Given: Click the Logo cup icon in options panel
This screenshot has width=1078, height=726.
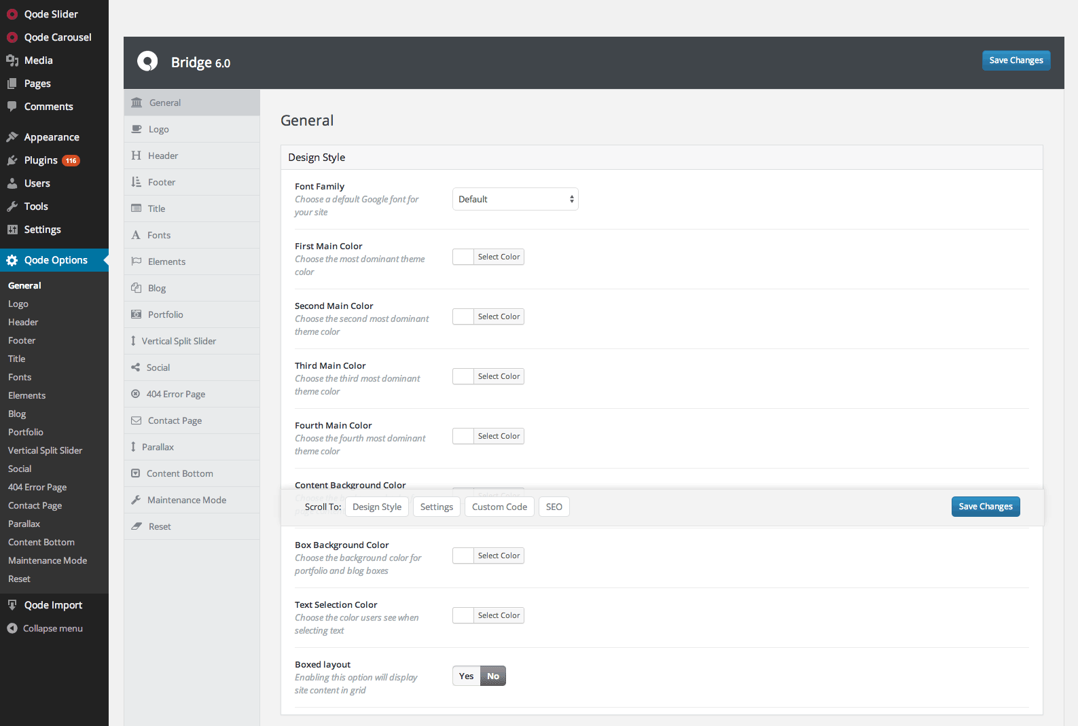Looking at the screenshot, I should (137, 129).
